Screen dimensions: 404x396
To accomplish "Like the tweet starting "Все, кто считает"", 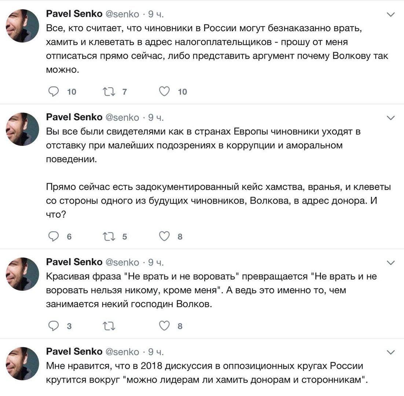I will 164,91.
